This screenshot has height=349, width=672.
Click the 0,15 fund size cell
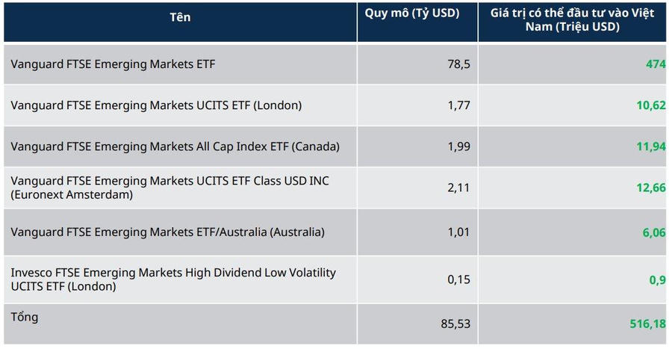tap(458, 279)
